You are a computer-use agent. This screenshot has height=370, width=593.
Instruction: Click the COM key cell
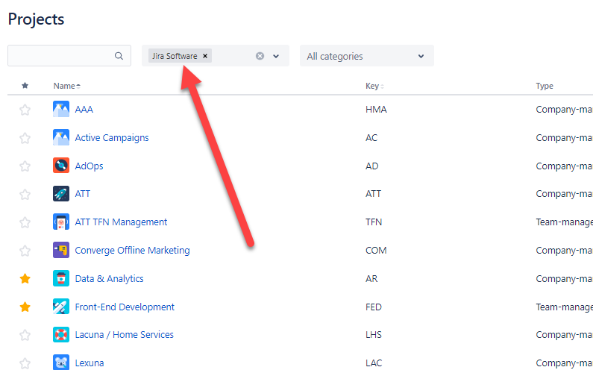coord(376,251)
